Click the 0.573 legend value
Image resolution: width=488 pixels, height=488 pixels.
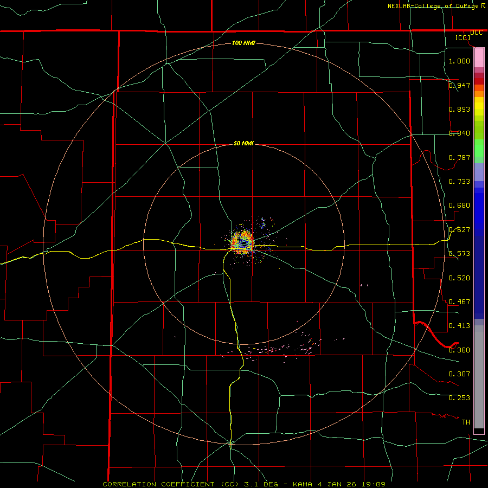pyautogui.click(x=459, y=254)
